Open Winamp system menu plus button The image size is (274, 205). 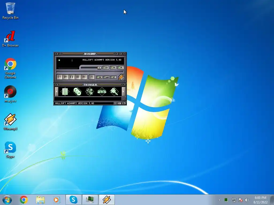[x=56, y=54]
